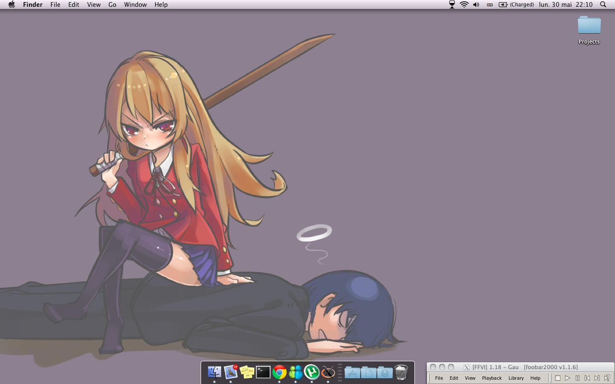
Task: Open the Library menu in foobar2000
Action: (516, 378)
